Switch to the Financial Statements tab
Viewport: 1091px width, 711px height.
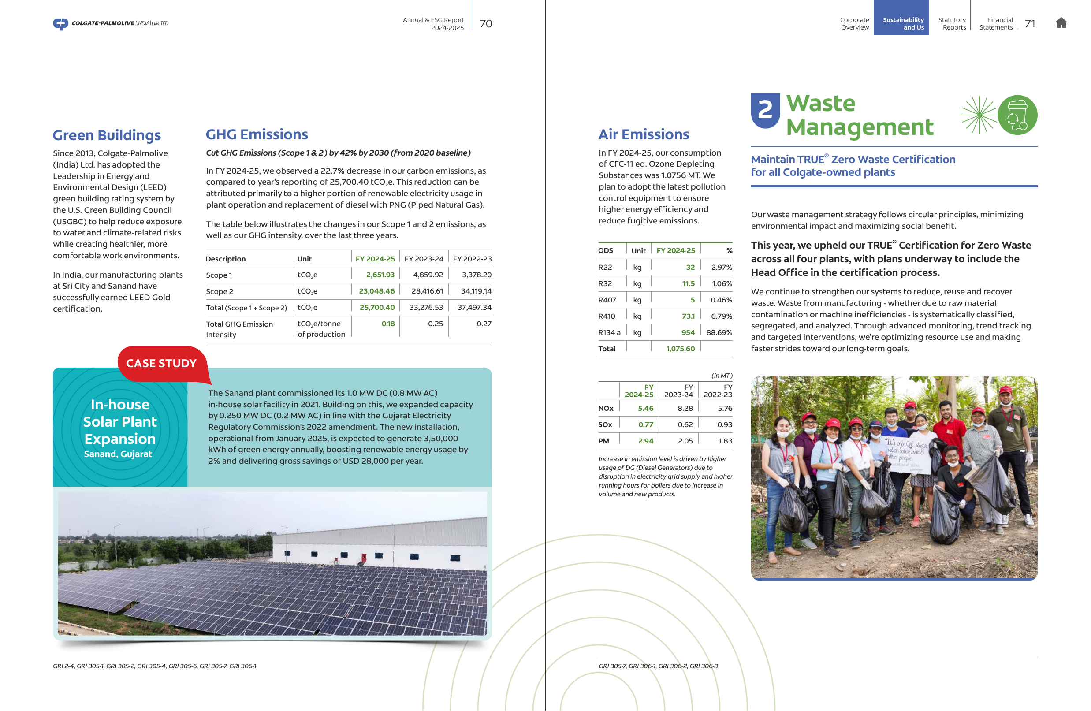click(996, 23)
